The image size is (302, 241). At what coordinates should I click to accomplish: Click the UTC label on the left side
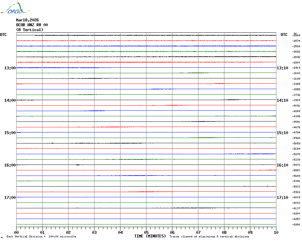(3, 35)
